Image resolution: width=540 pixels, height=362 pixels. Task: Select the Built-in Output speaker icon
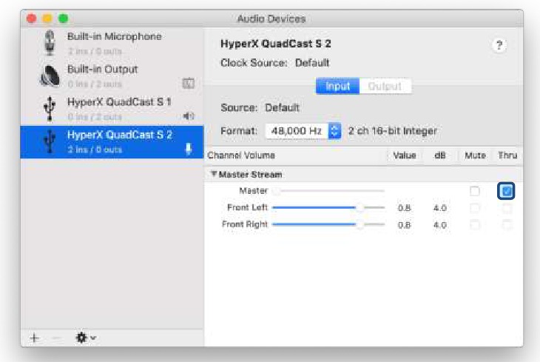click(x=50, y=76)
